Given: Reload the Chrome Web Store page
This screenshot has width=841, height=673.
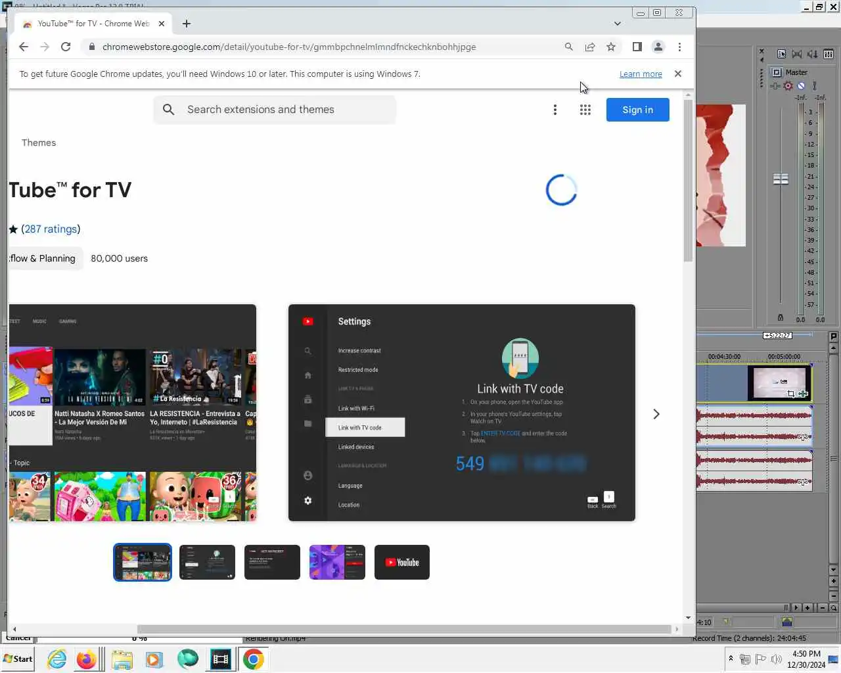Looking at the screenshot, I should pos(66,47).
